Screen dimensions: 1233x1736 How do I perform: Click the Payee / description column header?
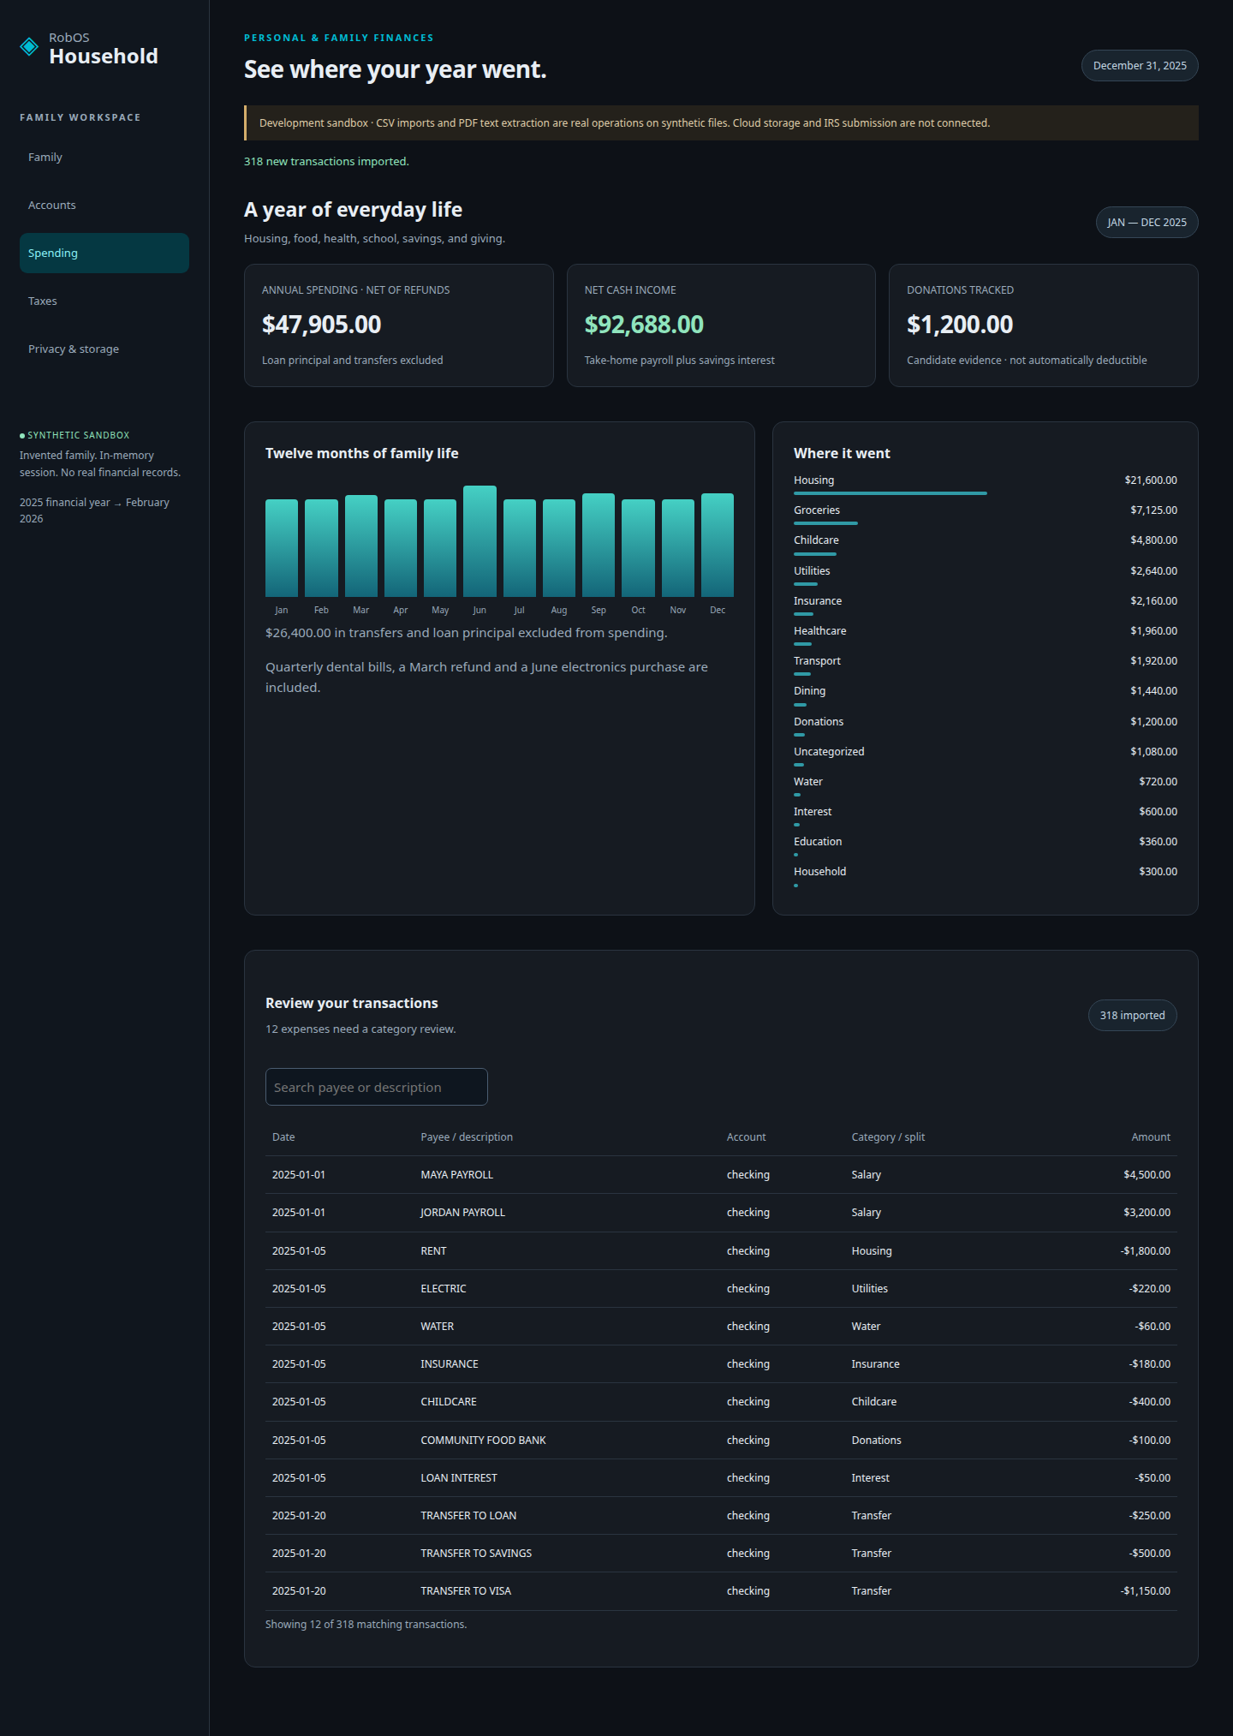(467, 1137)
